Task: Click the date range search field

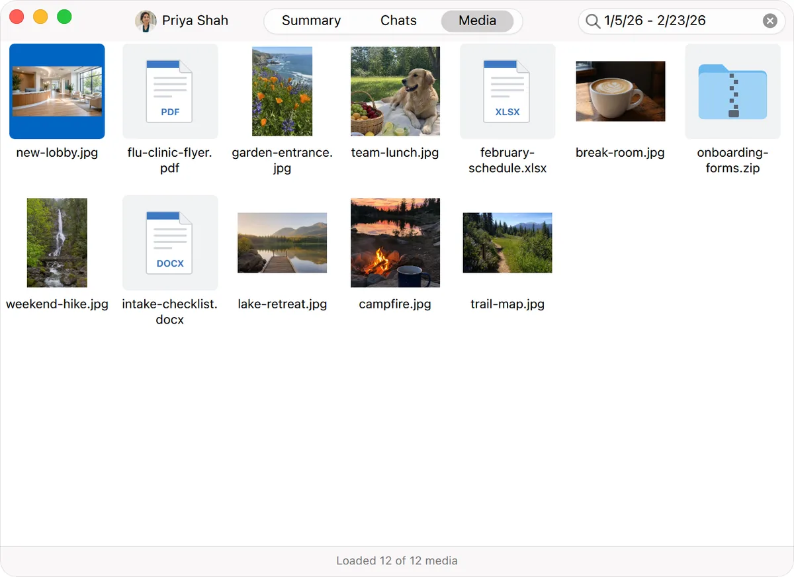Action: [682, 21]
